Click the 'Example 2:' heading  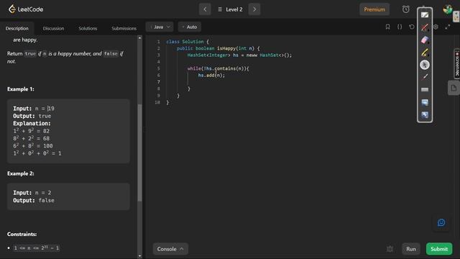coord(21,173)
